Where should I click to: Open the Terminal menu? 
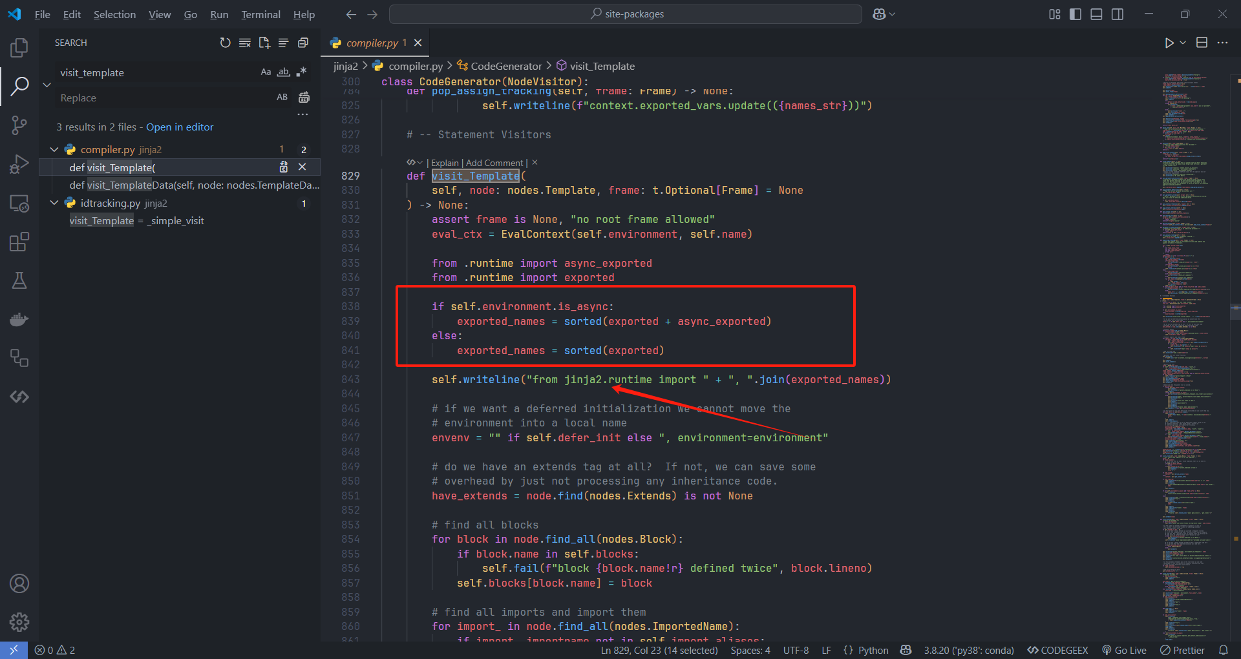click(260, 14)
